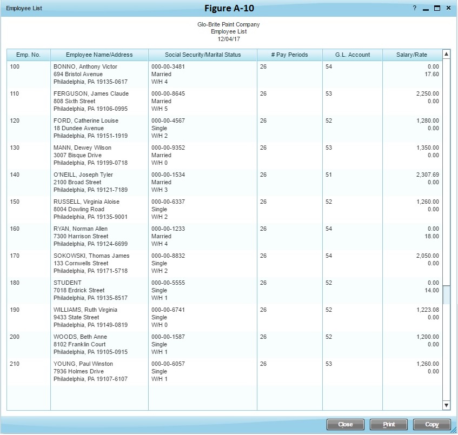This screenshot has height=435, width=458.
Task: Maximize the Employee List window
Action: point(437,8)
